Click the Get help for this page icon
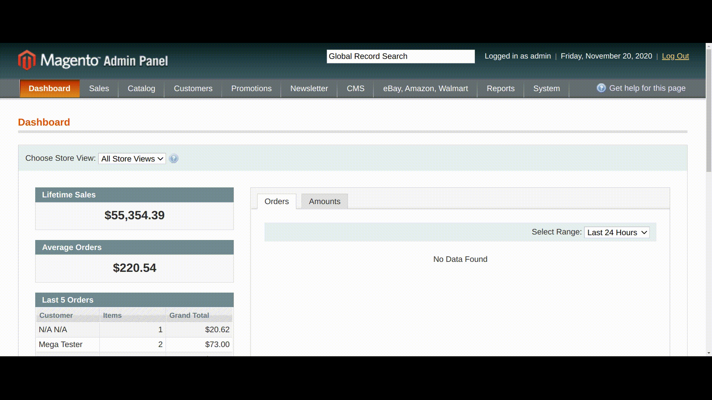Image resolution: width=712 pixels, height=400 pixels. (x=601, y=88)
